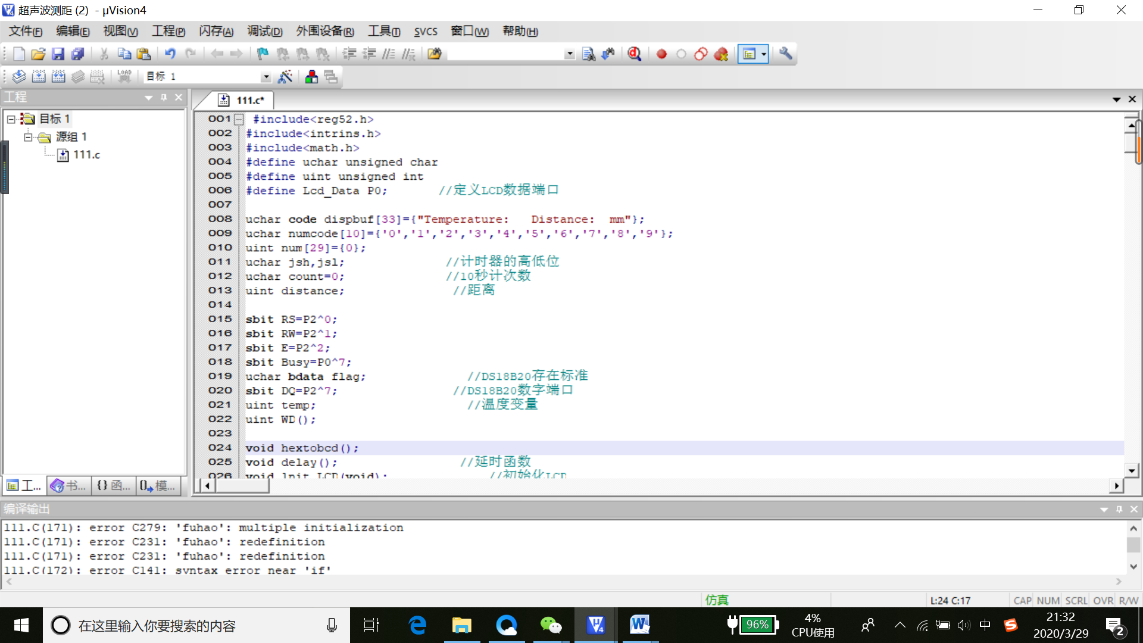Open the 目标 1 target selector dropdown
Viewport: 1143px width, 643px height.
pos(266,77)
